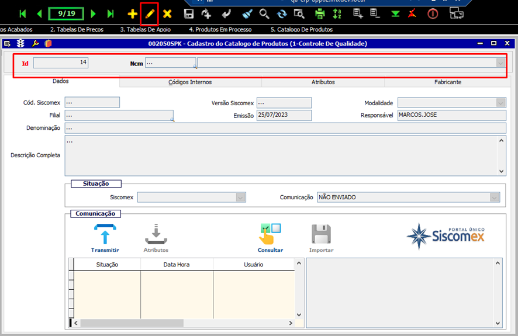The width and height of the screenshot is (518, 336).
Task: Click Transmitir upload button
Action: 105,238
